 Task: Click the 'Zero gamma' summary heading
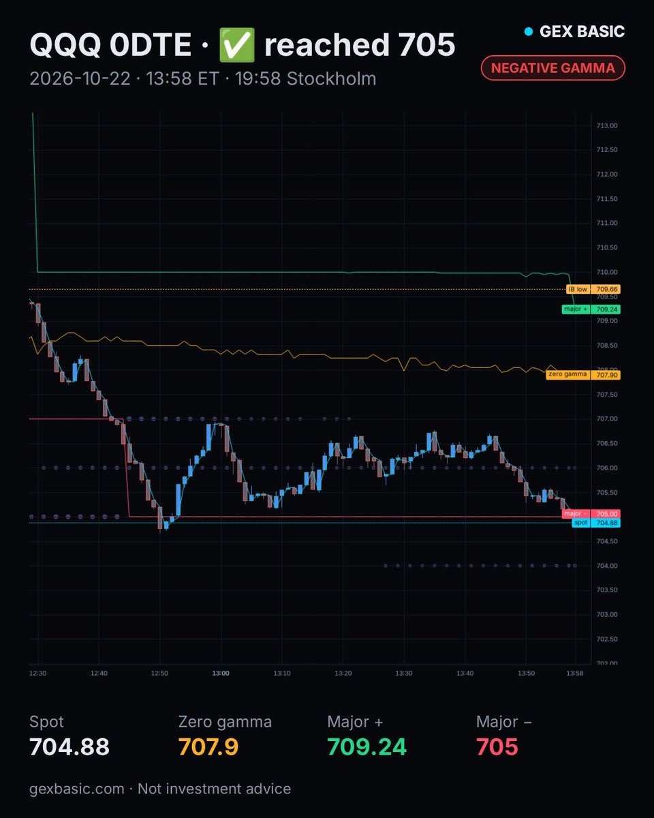225,722
